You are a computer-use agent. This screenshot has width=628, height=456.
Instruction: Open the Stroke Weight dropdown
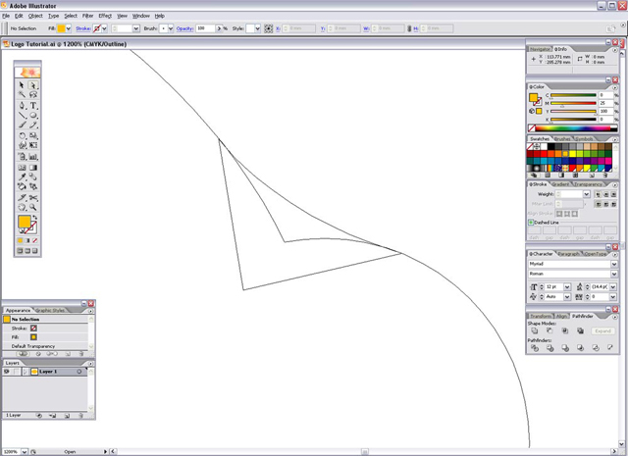[x=587, y=194]
